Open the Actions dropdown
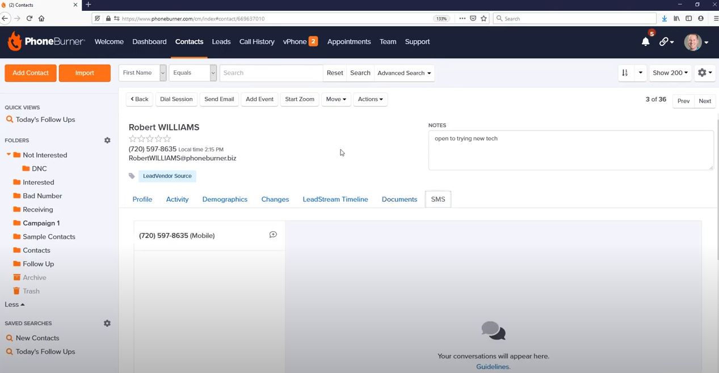Image resolution: width=719 pixels, height=373 pixels. 370,99
